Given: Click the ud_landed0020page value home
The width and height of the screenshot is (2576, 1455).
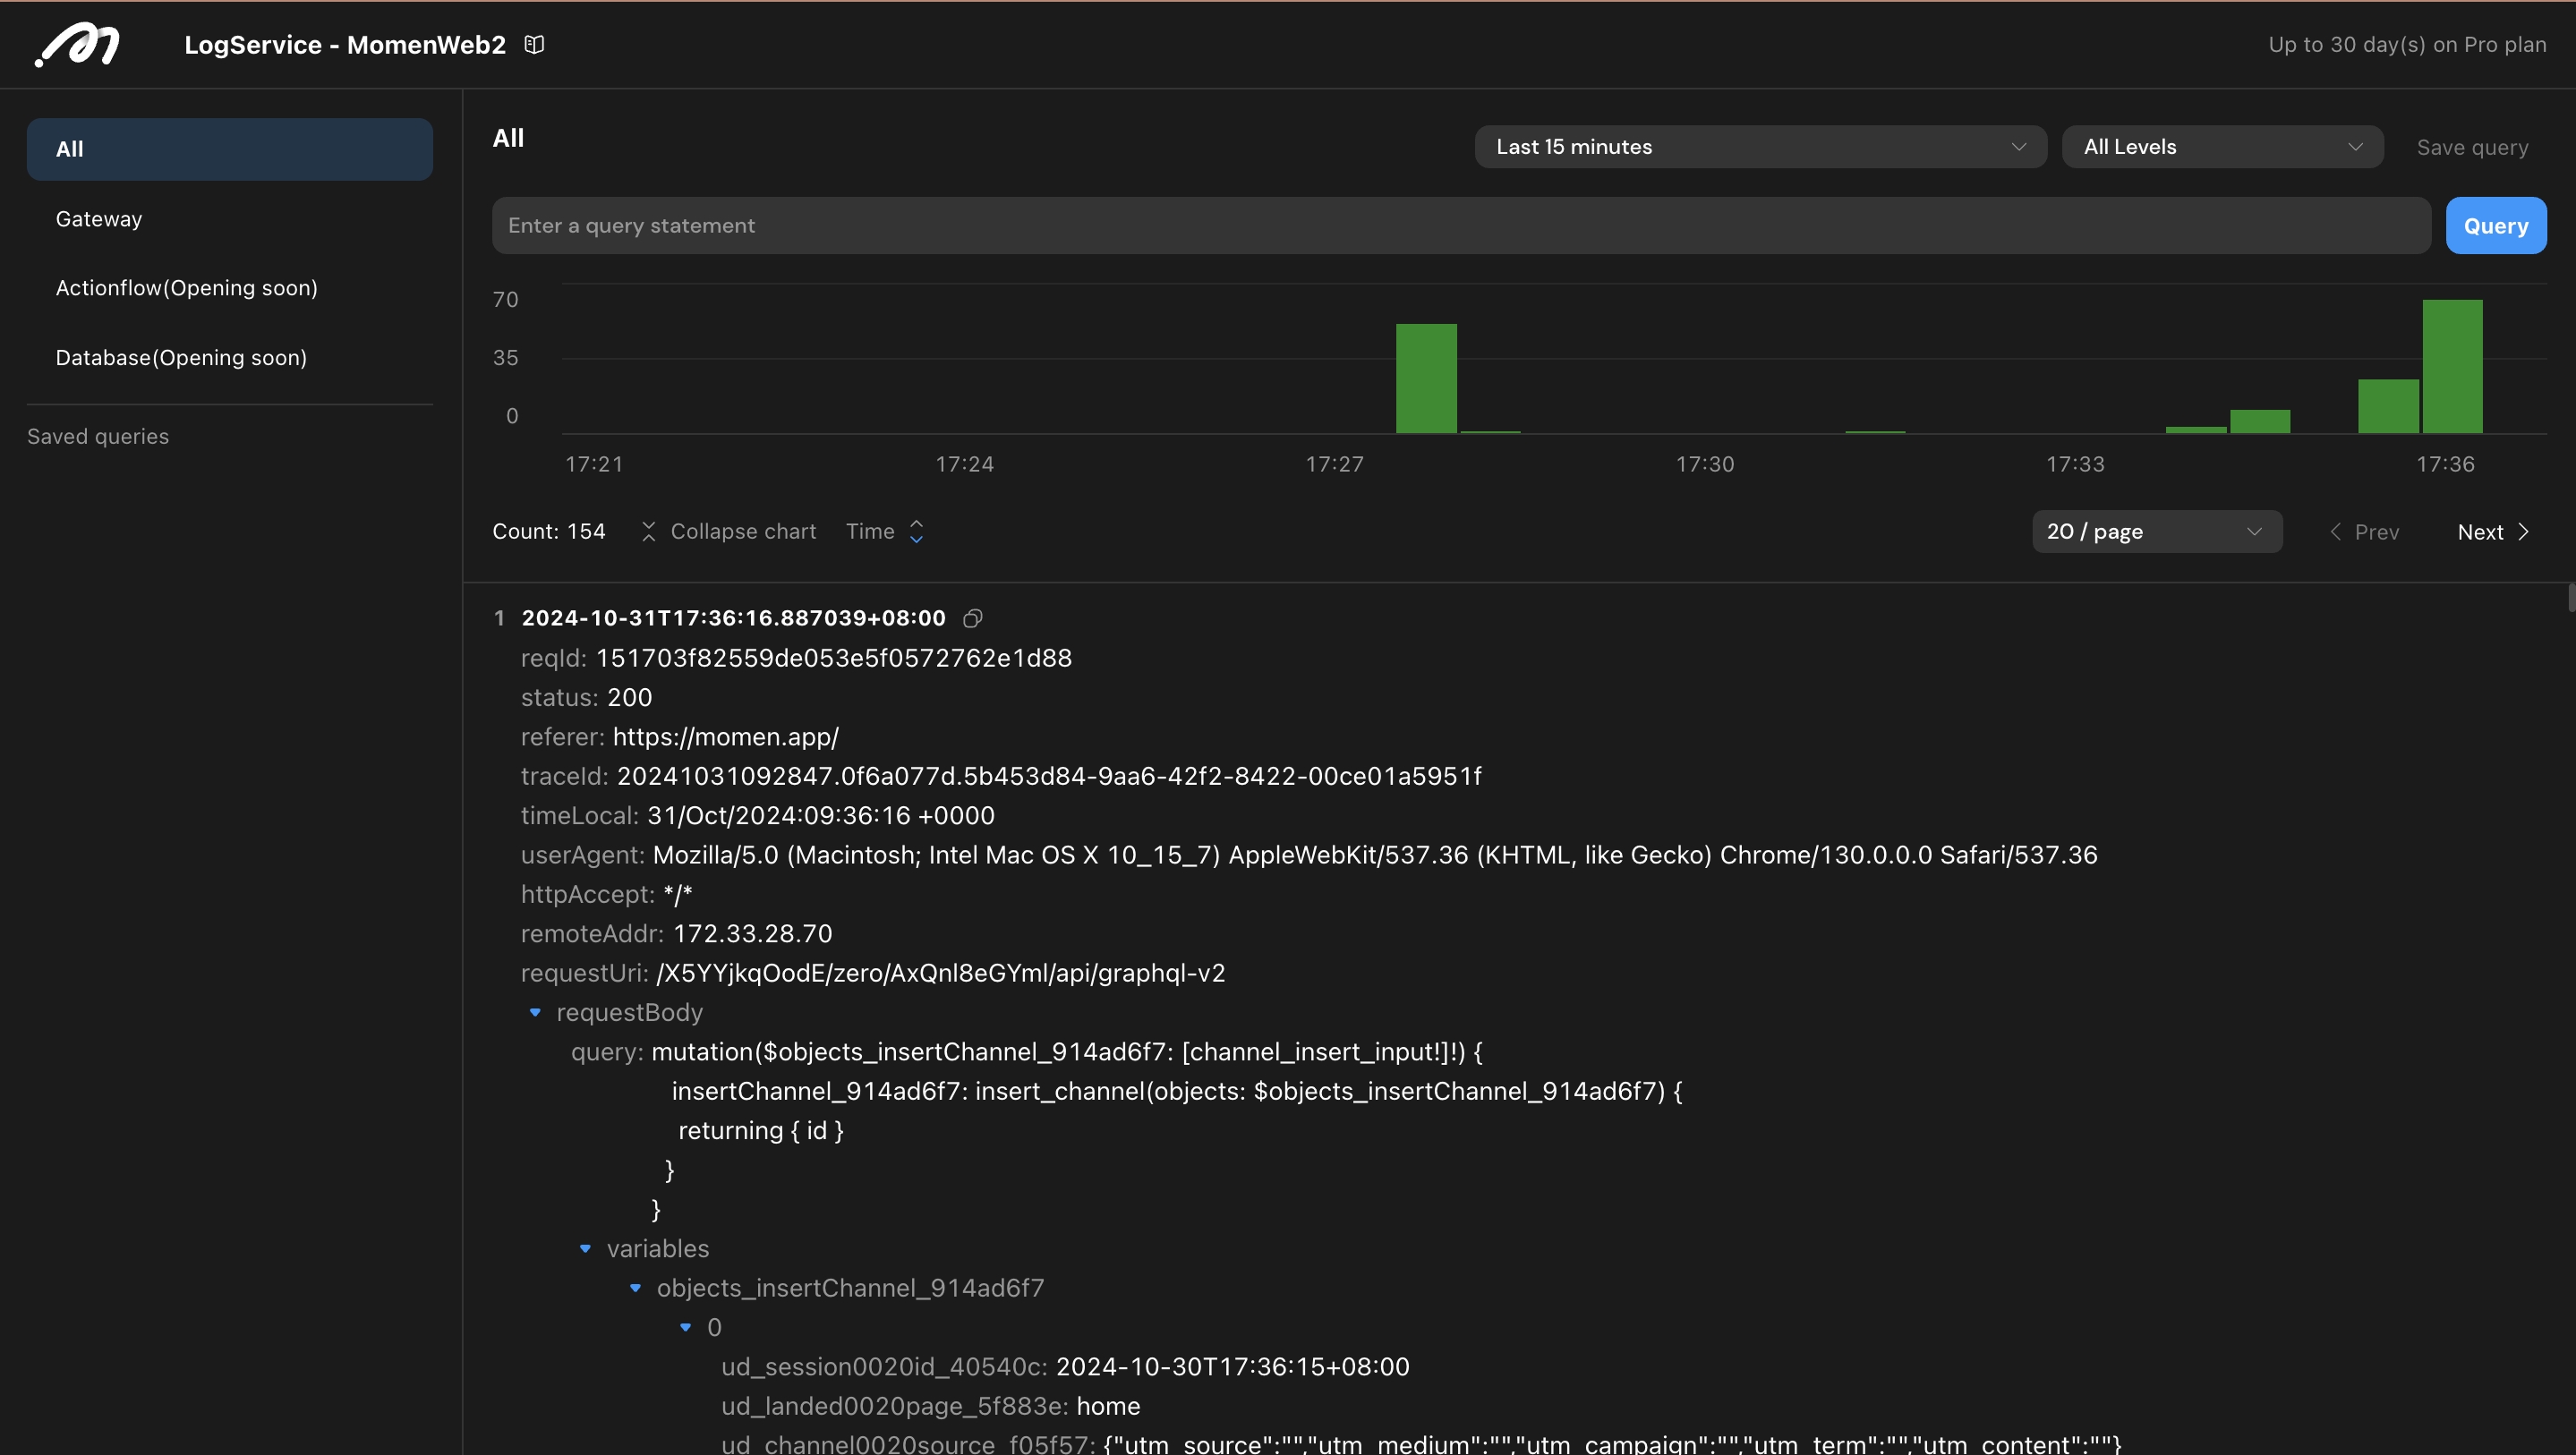Looking at the screenshot, I should 1108,1407.
